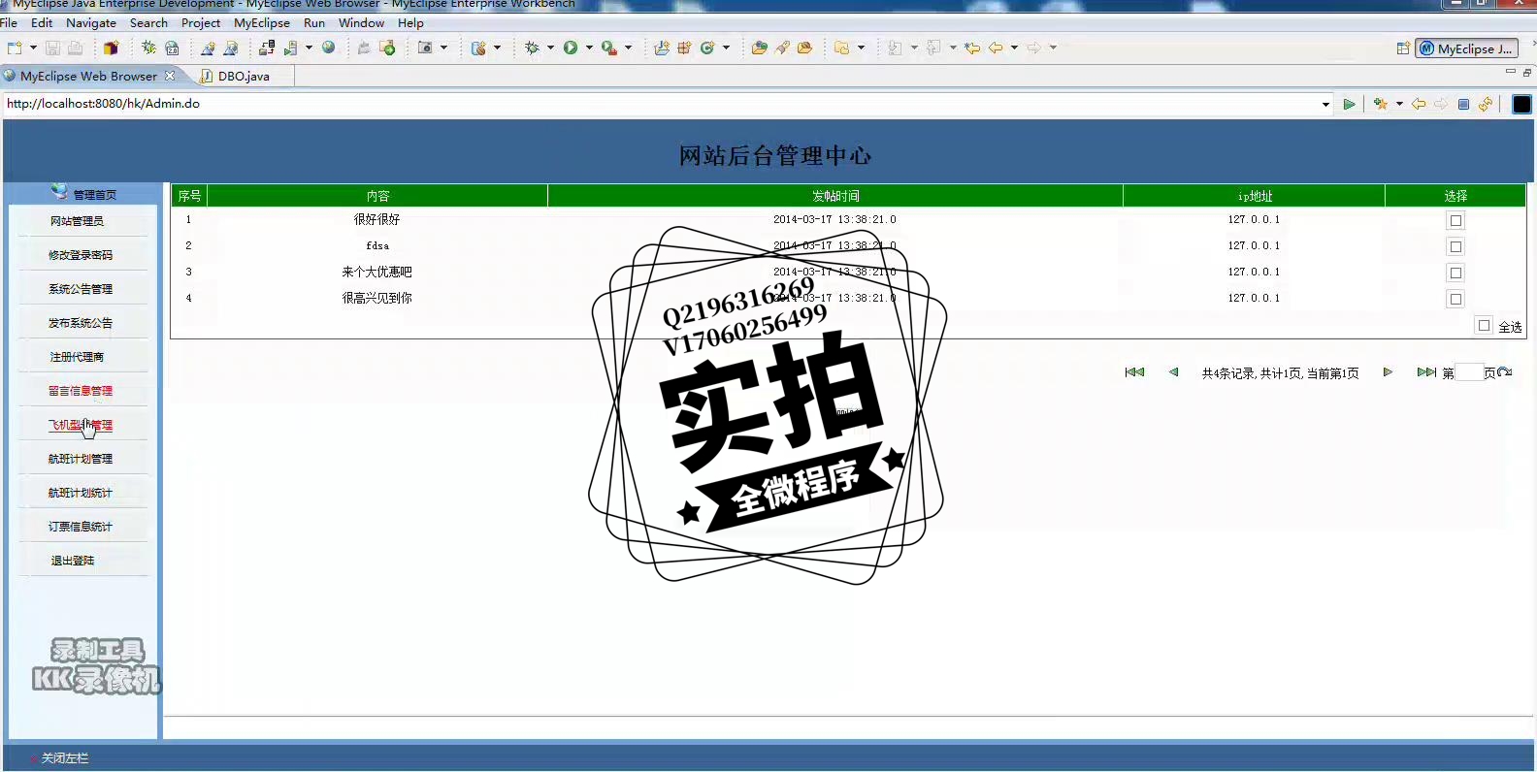Viewport: 1537px width, 772px height.
Task: Click the last-page pagination icon
Action: 1426,372
